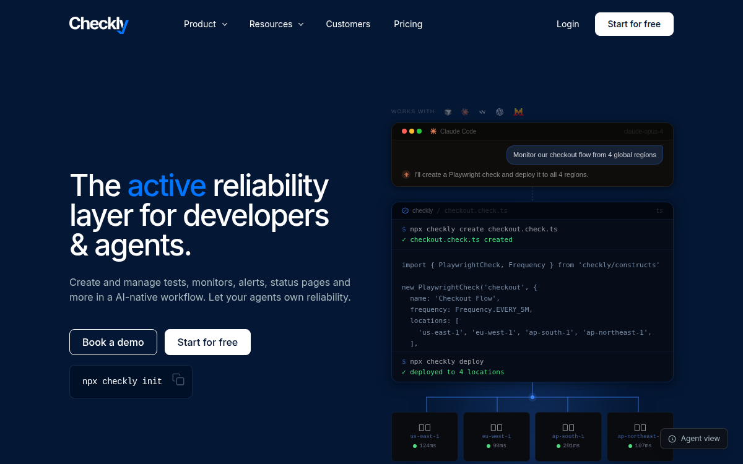Click the "I'll create a Playwright check" reply
Image resolution: width=743 pixels, height=464 pixels.
[x=502, y=174]
